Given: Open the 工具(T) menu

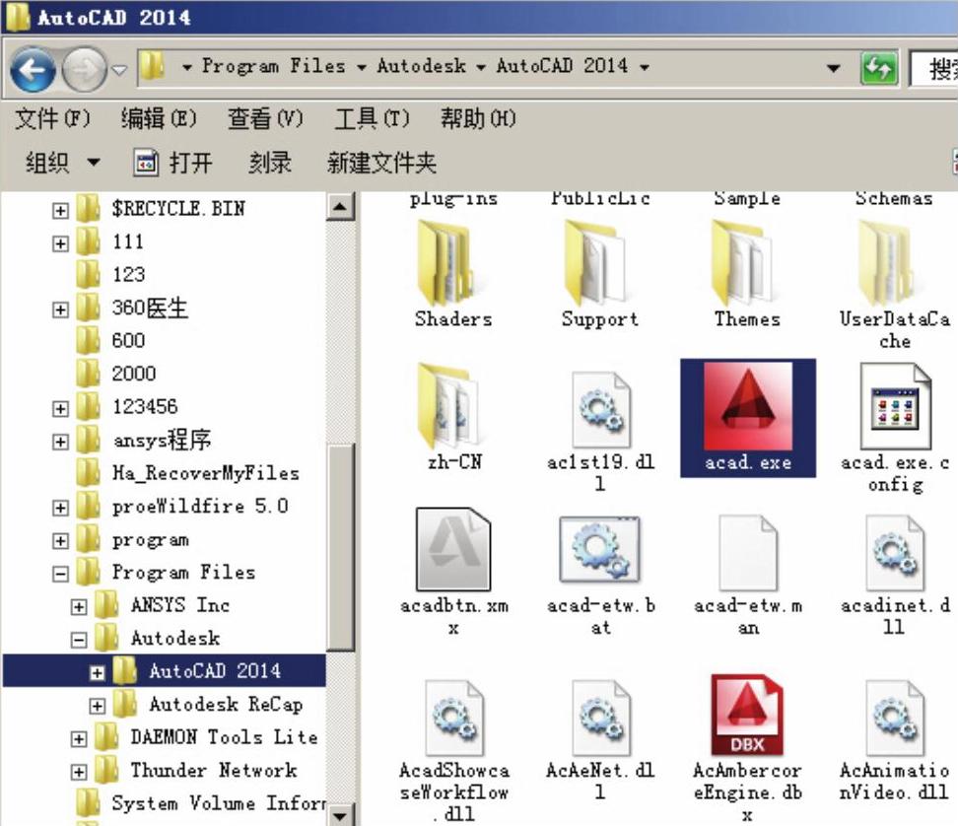Looking at the screenshot, I should point(371,119).
